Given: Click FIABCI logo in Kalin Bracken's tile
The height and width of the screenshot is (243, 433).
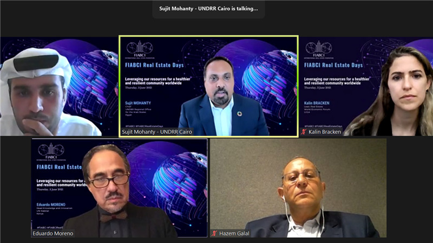Looking at the screenshot, I should pyautogui.click(x=319, y=50).
